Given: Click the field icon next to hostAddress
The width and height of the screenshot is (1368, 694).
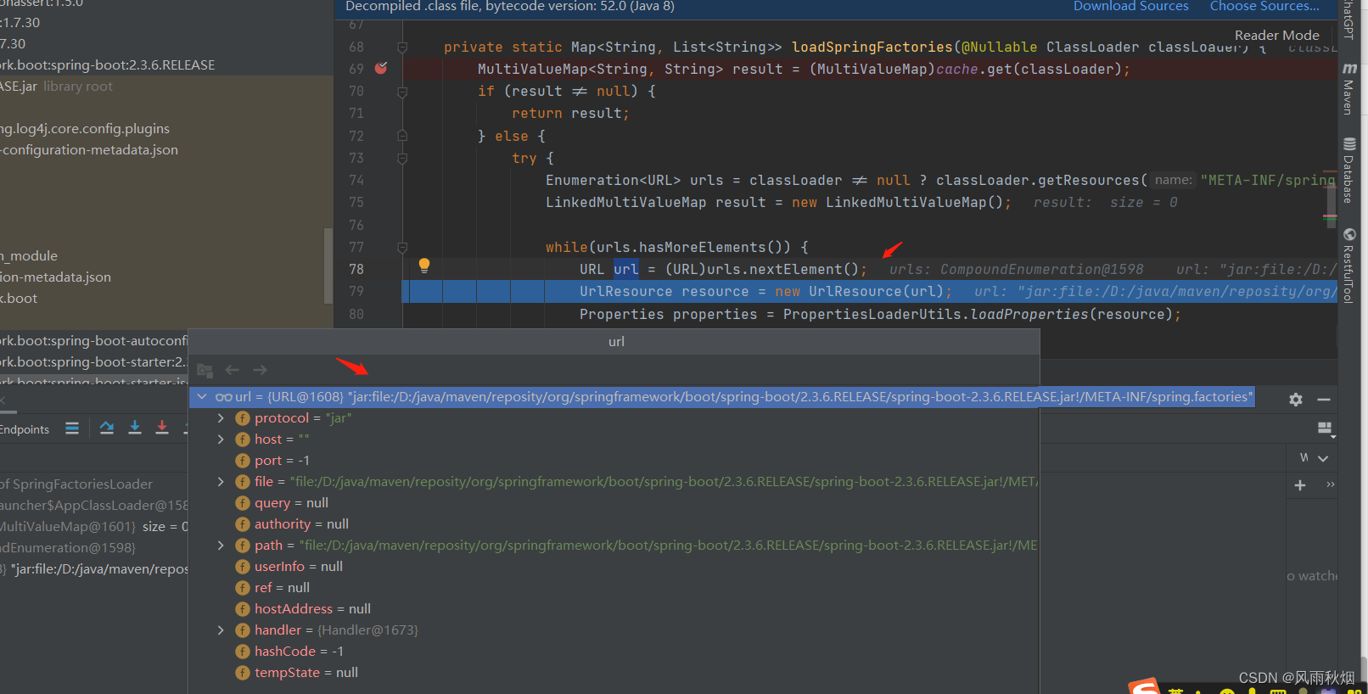Looking at the screenshot, I should (243, 609).
